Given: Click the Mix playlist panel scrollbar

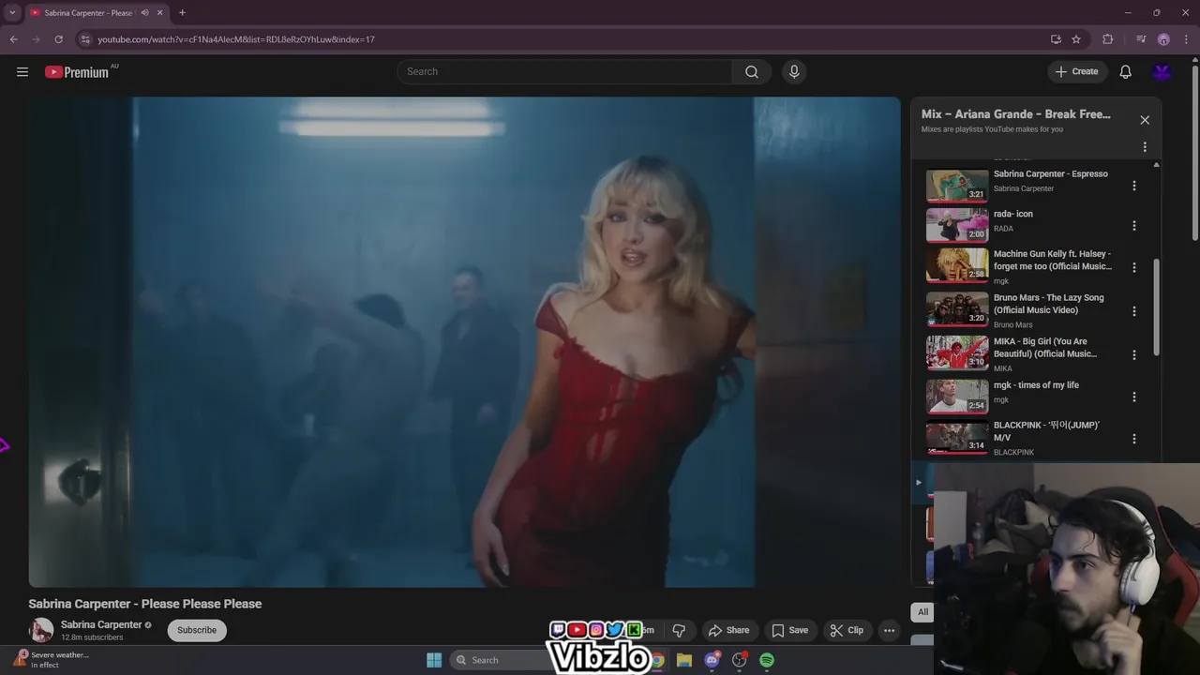Looking at the screenshot, I should click(1156, 307).
